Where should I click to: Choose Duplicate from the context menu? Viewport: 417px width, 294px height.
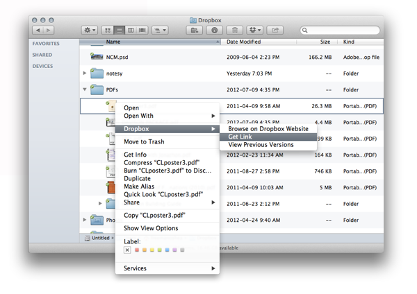click(x=167, y=178)
